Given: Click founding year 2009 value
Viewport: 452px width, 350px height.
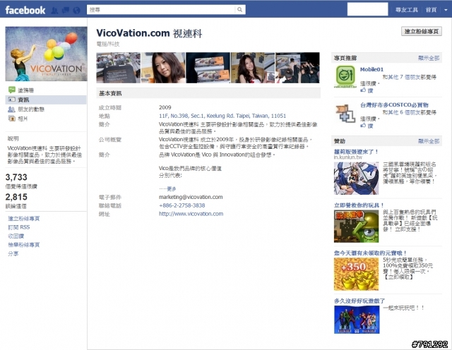Looking at the screenshot, I should pyautogui.click(x=165, y=107).
